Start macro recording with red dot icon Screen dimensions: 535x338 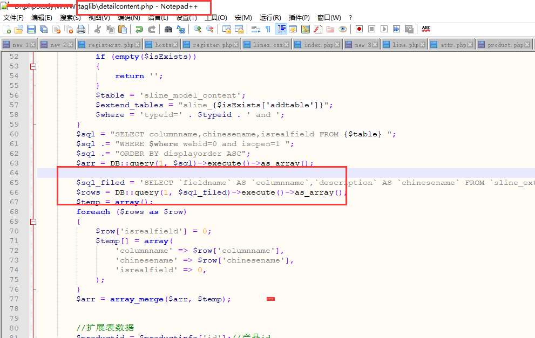pyautogui.click(x=359, y=29)
